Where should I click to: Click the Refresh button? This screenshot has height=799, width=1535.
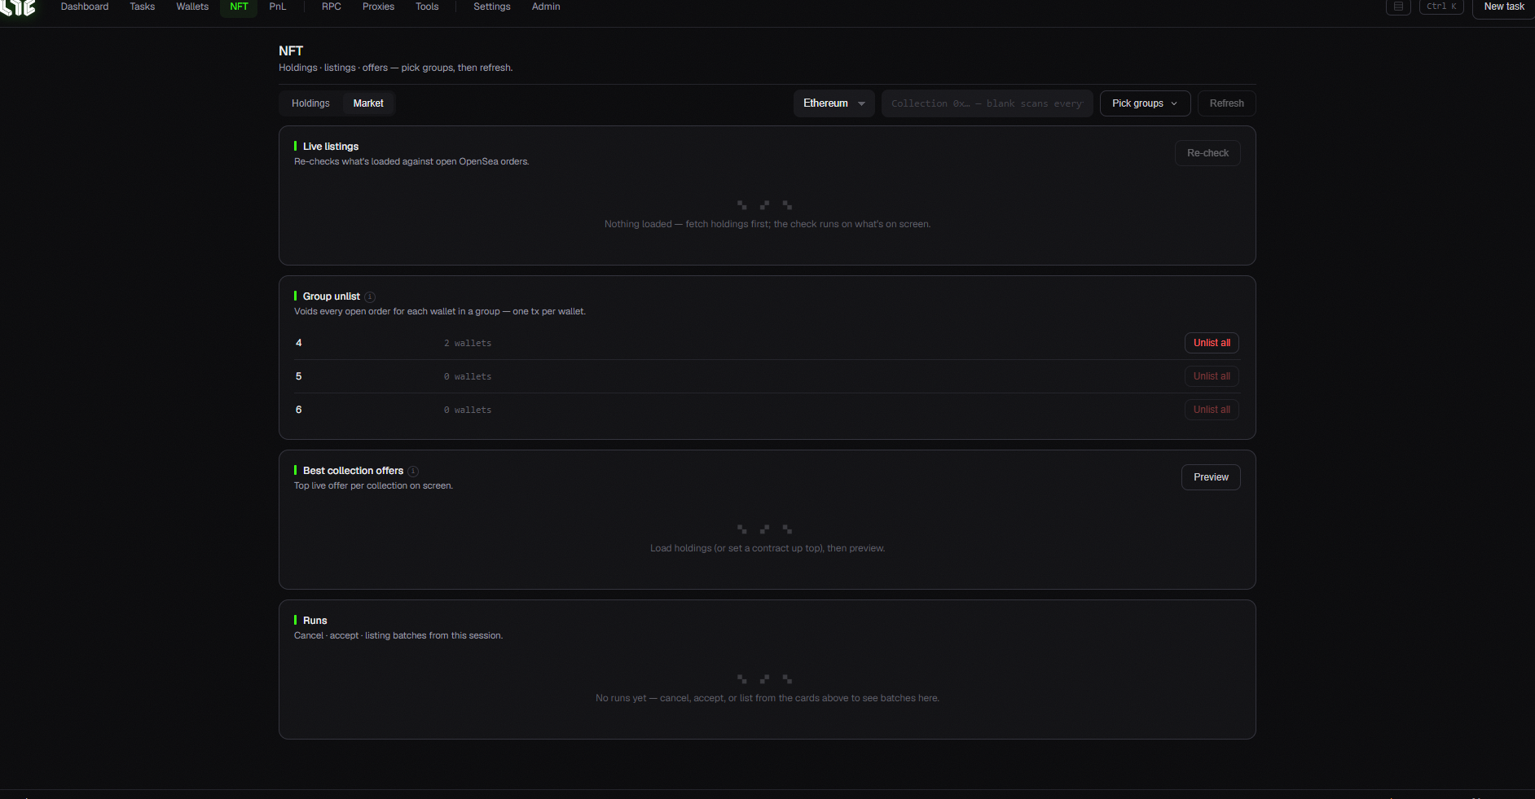(x=1227, y=103)
